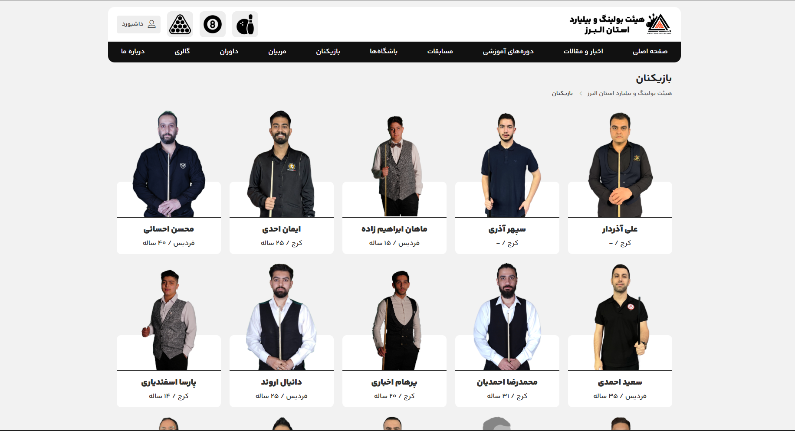This screenshot has height=431, width=795.
Task: Click the breadcrumb link هیئت بولینگ و بیلیارد استان البرز
Action: [x=629, y=93]
